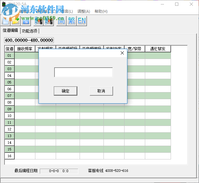Select channel row 08
The width and height of the screenshot is (199, 183).
[x=9, y=102]
